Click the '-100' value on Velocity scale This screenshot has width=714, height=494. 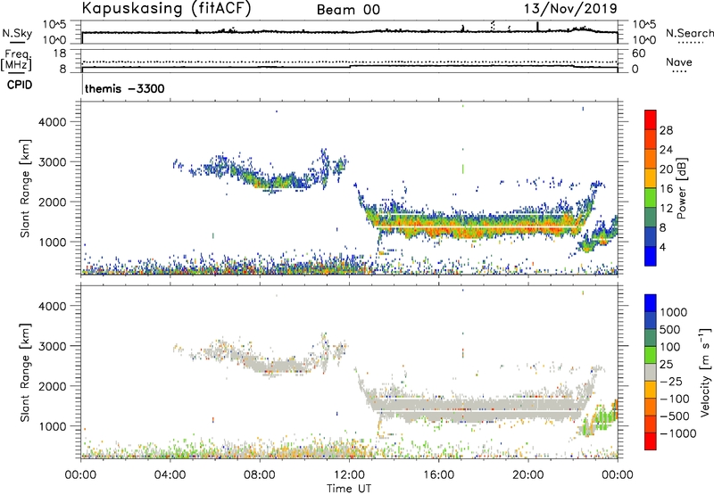[x=675, y=399]
